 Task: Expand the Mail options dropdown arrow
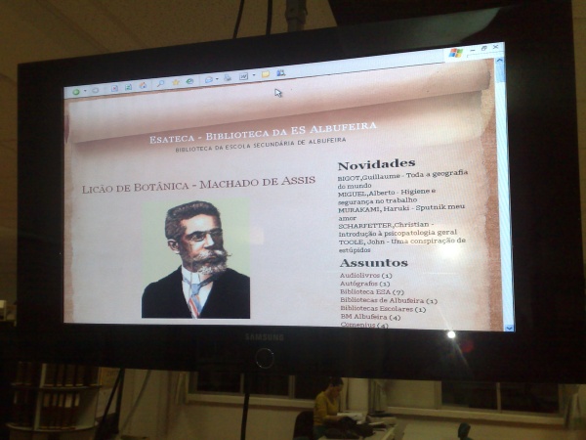(x=217, y=79)
